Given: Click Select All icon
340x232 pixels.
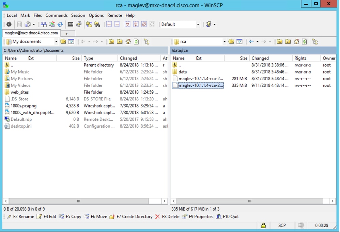Looking at the screenshot, I should click(x=127, y=24).
